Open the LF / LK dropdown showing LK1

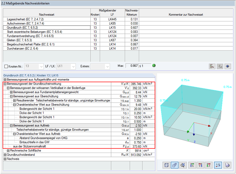coord(66,66)
